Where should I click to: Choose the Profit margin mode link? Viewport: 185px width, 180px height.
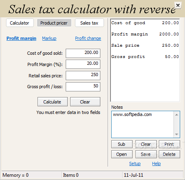21,38
